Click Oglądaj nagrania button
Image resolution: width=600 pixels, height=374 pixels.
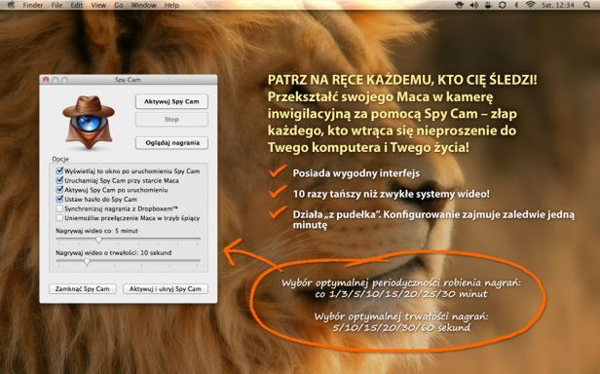[171, 143]
